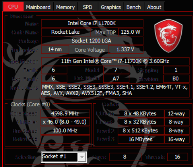Click the name field 'Intel Core i7 11700K'
Viewport: 193px width, 167px height.
tap(92, 23)
